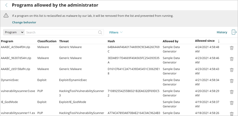This screenshot has height=116, width=238.
Task: Remove IE_GodMode via its trash icon
Action: tap(232, 103)
